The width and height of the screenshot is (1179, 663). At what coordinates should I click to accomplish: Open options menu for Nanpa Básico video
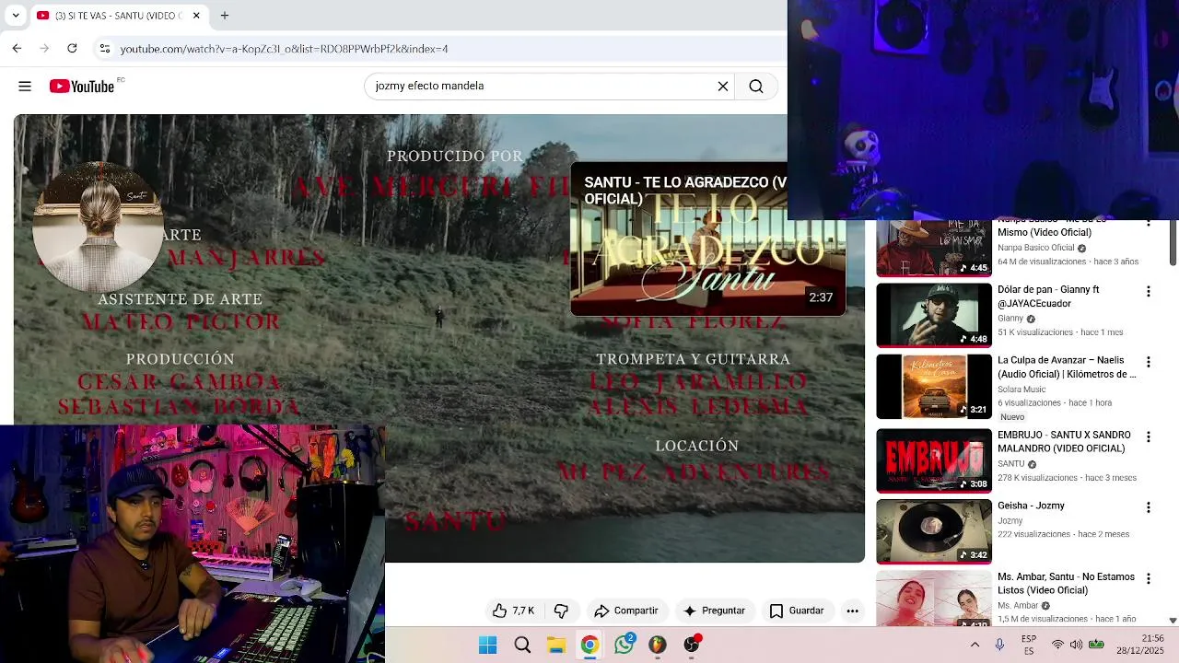click(1148, 225)
